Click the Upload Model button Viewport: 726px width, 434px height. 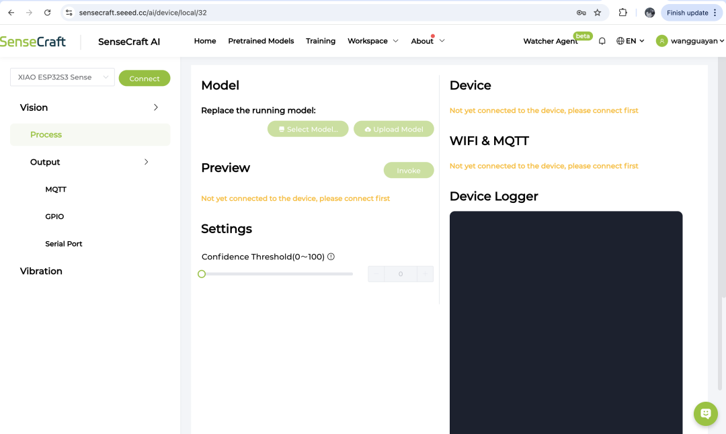[x=393, y=129]
